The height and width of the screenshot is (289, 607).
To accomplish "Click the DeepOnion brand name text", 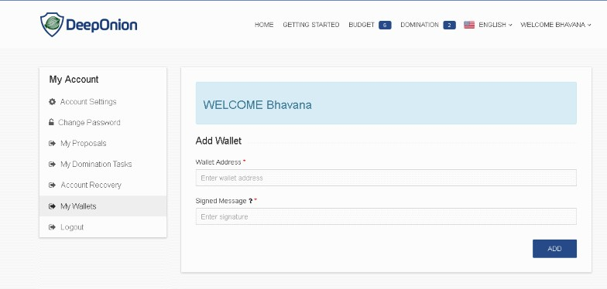I will pyautogui.click(x=102, y=25).
